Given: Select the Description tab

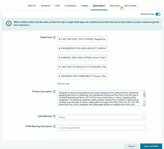Looking at the screenshot, I should [99, 6].
